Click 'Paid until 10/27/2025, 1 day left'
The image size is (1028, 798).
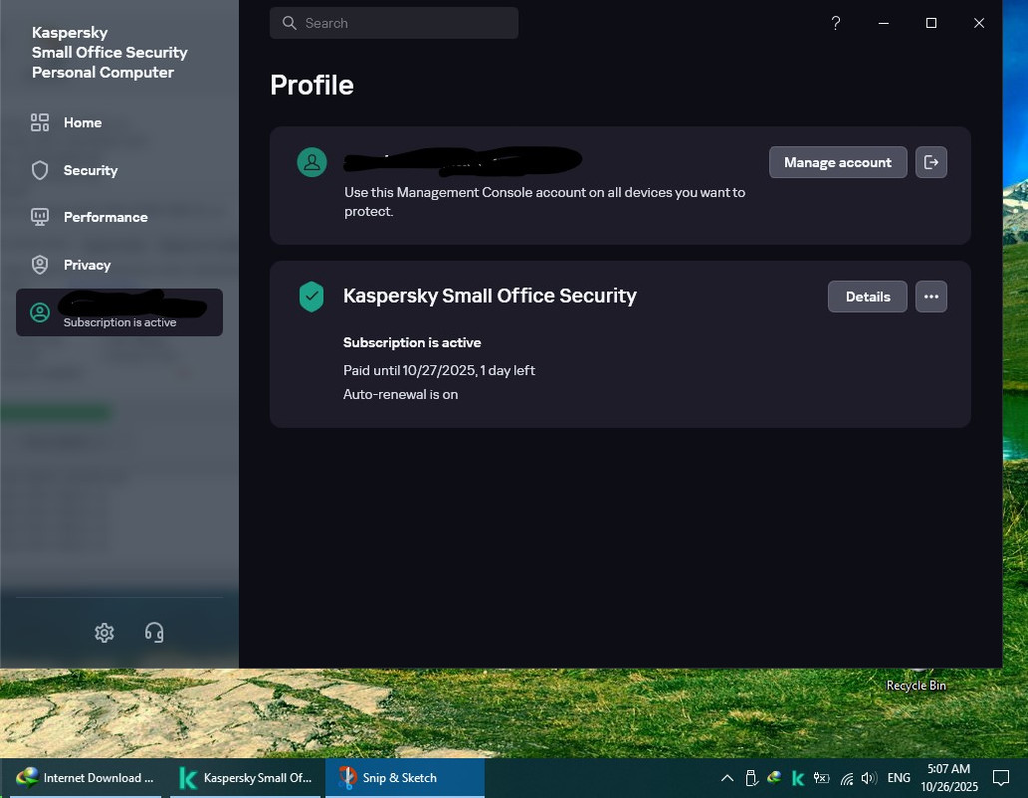pyautogui.click(x=439, y=370)
